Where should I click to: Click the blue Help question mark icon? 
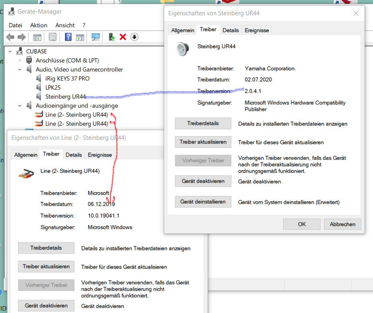click(x=68, y=37)
